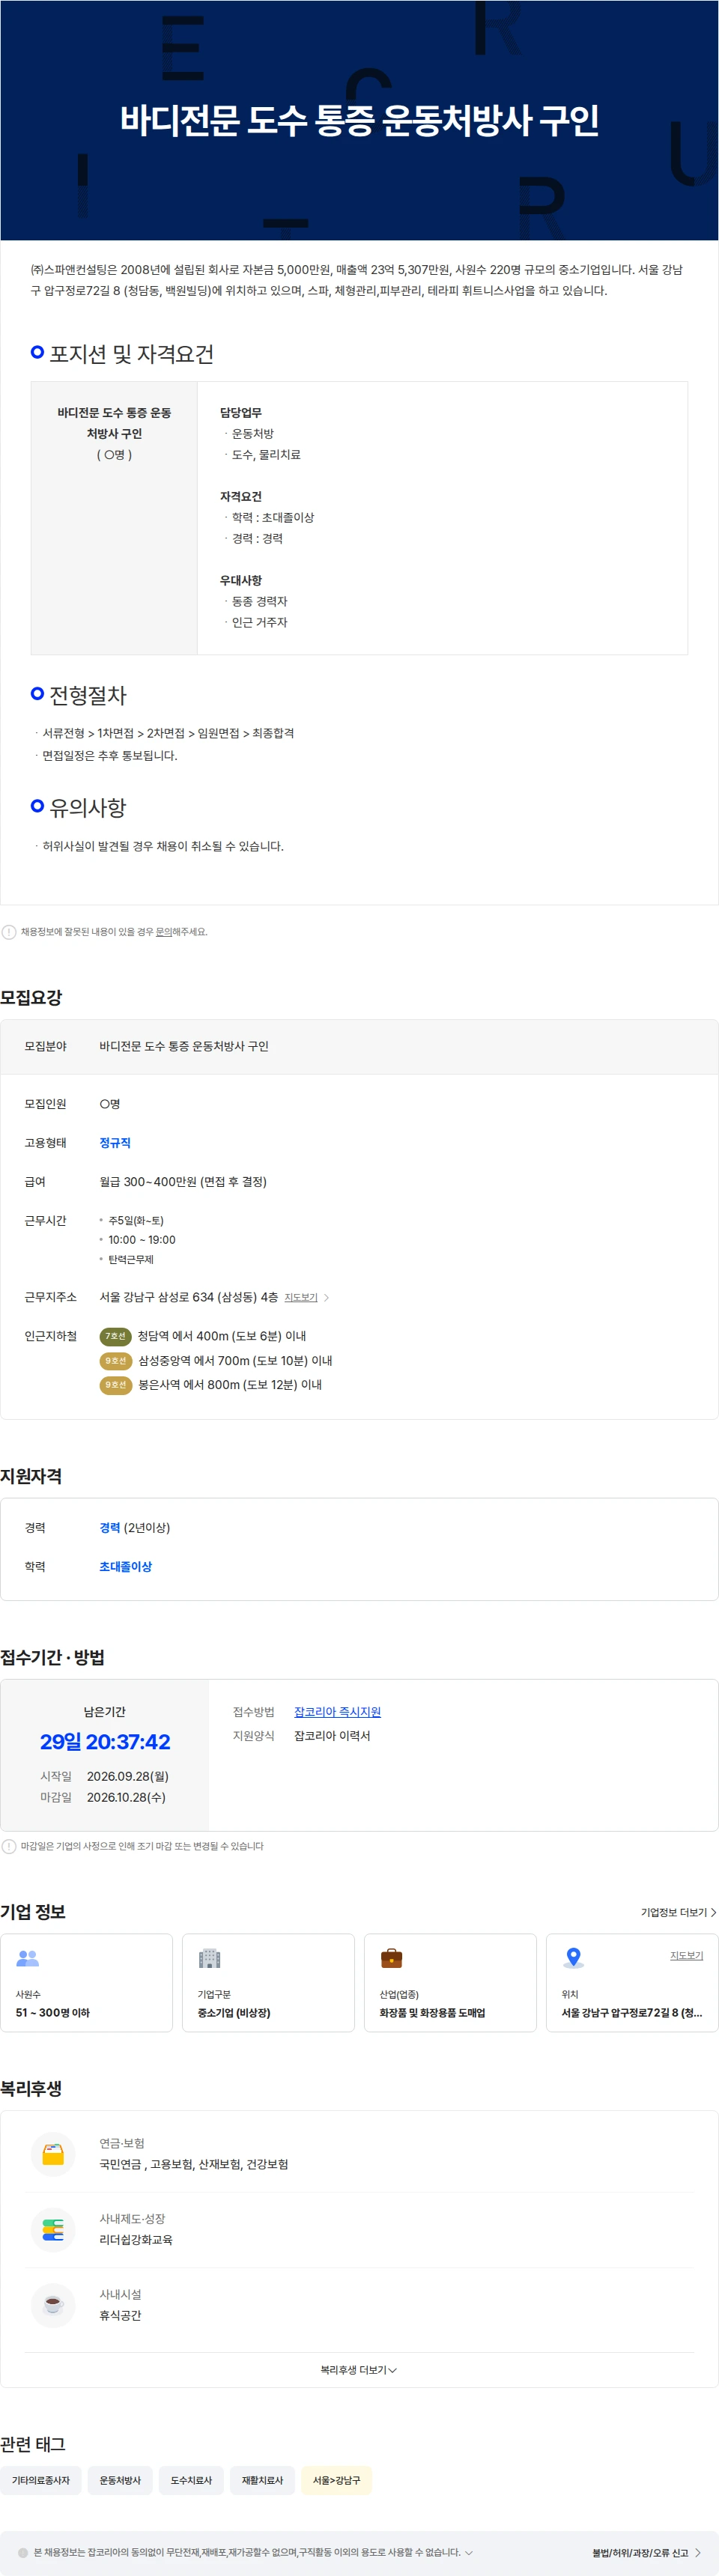
Task: Click 국민연금, 고용보험 benefits text
Action: point(193,2164)
